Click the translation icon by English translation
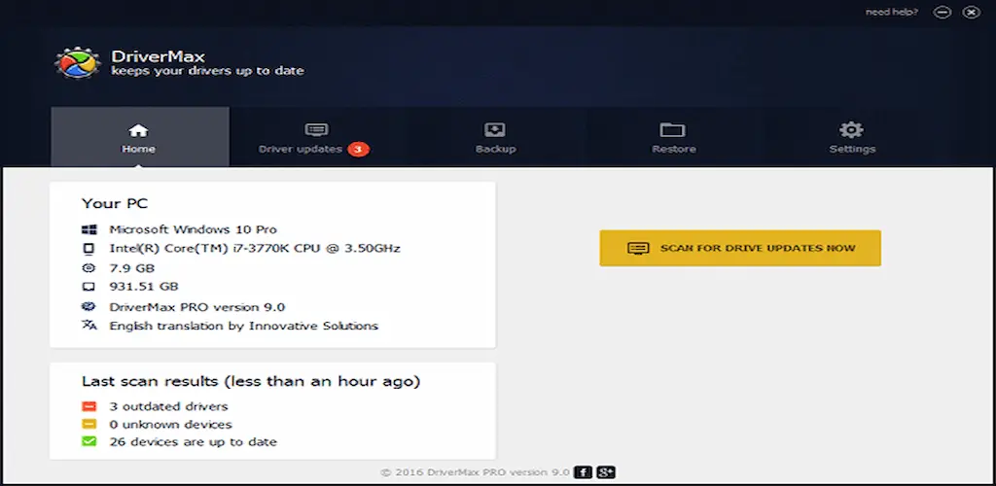The width and height of the screenshot is (996, 486). click(x=89, y=326)
